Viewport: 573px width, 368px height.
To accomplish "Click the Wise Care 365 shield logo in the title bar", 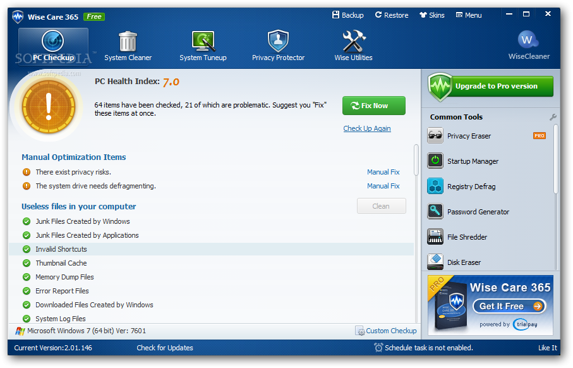I will [18, 17].
